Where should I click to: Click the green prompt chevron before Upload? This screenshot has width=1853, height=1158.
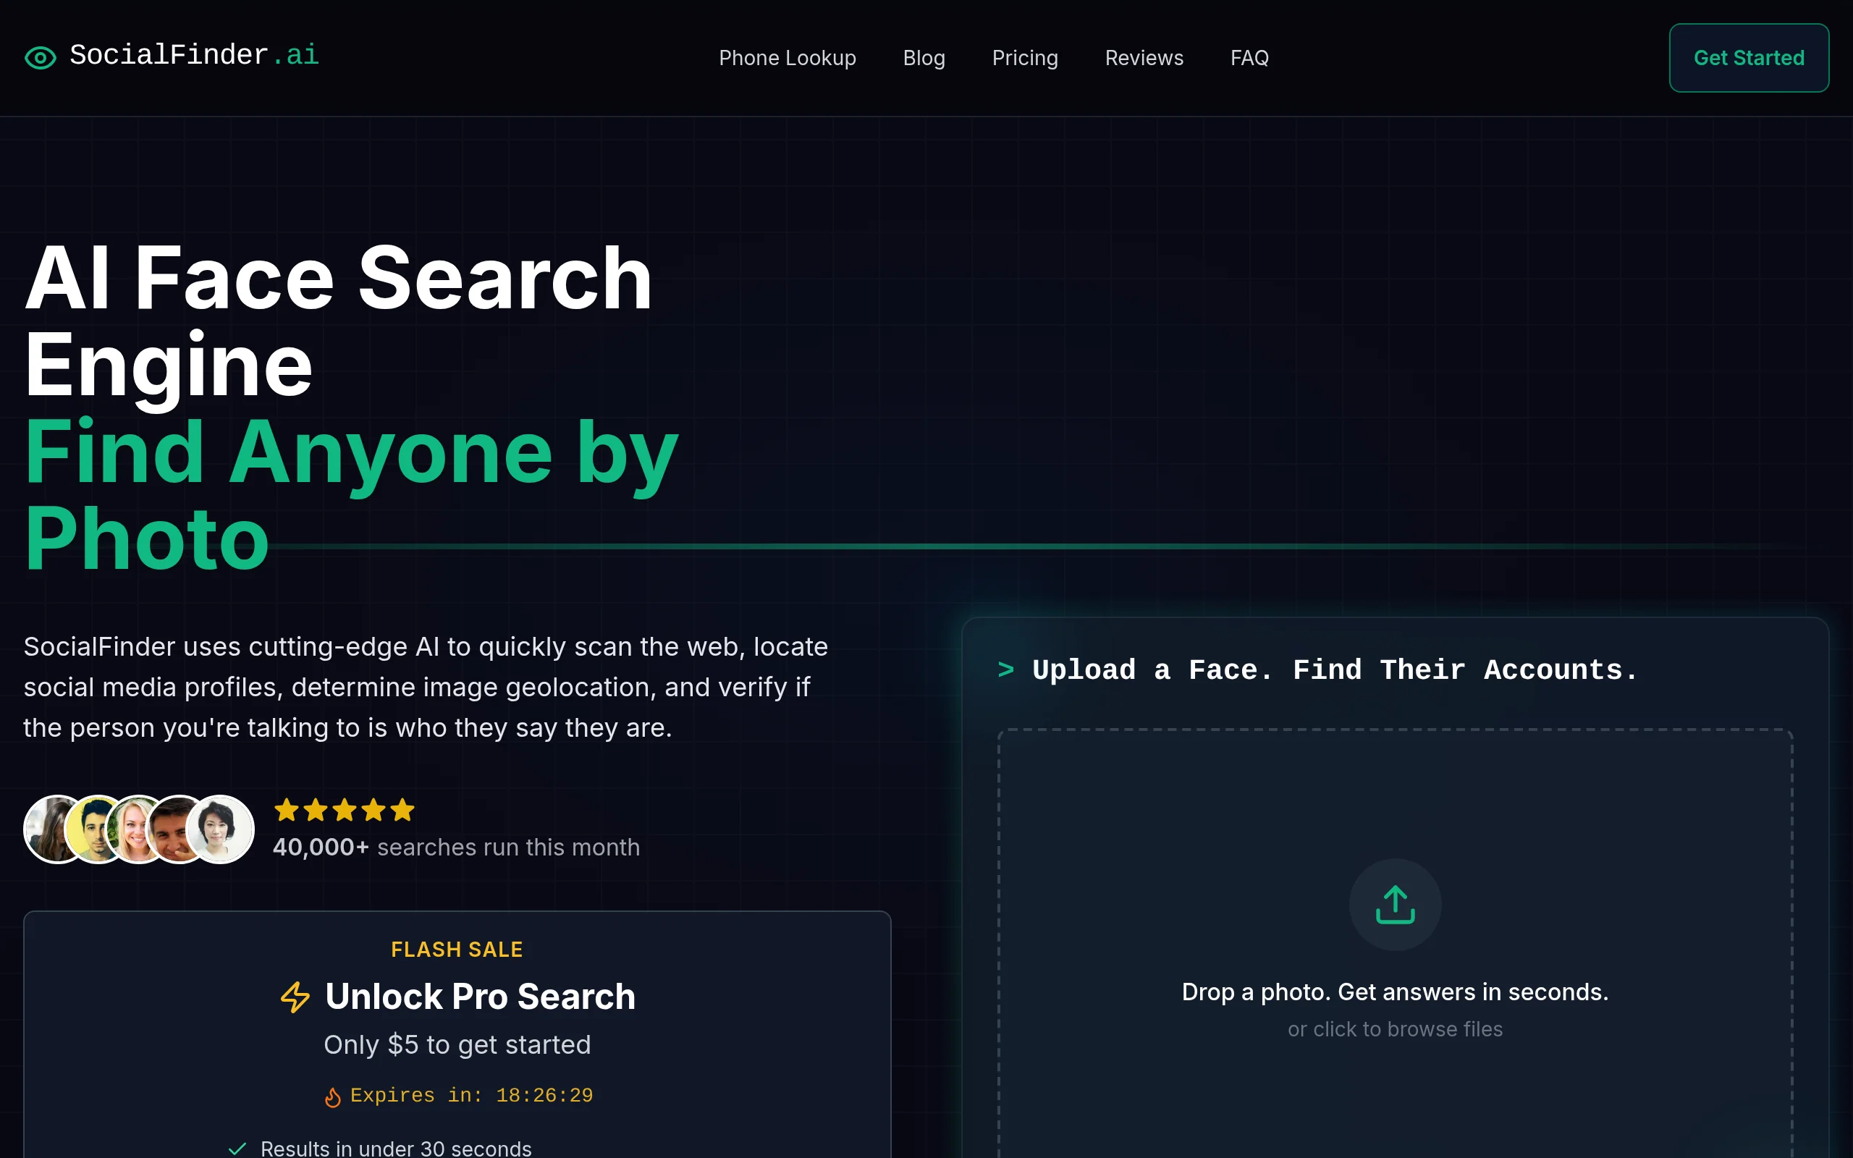point(1005,670)
